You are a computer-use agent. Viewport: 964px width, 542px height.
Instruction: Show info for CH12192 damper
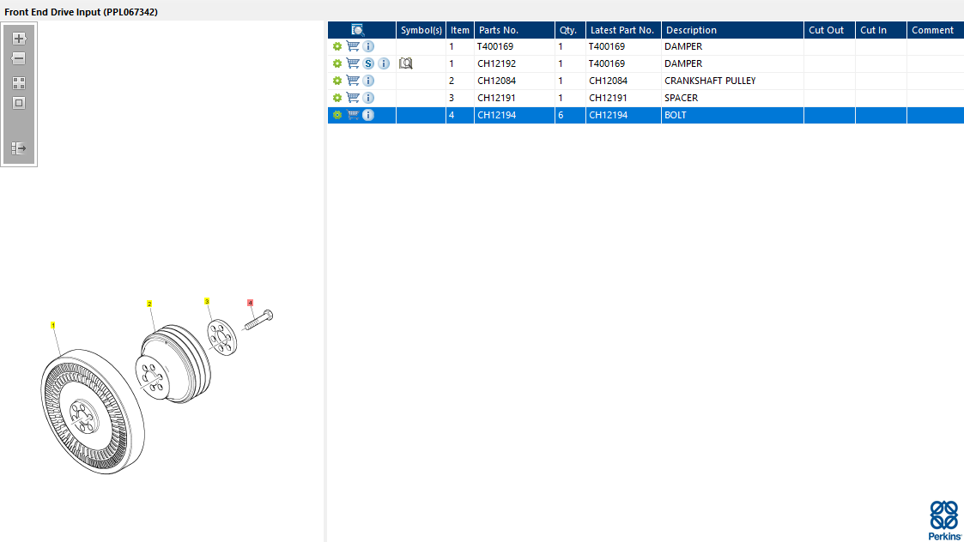384,63
